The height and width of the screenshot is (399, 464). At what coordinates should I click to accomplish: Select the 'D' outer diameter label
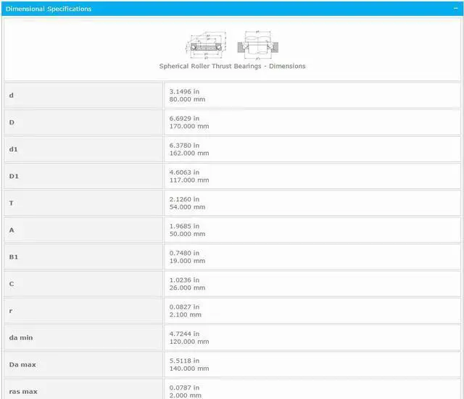[11, 122]
